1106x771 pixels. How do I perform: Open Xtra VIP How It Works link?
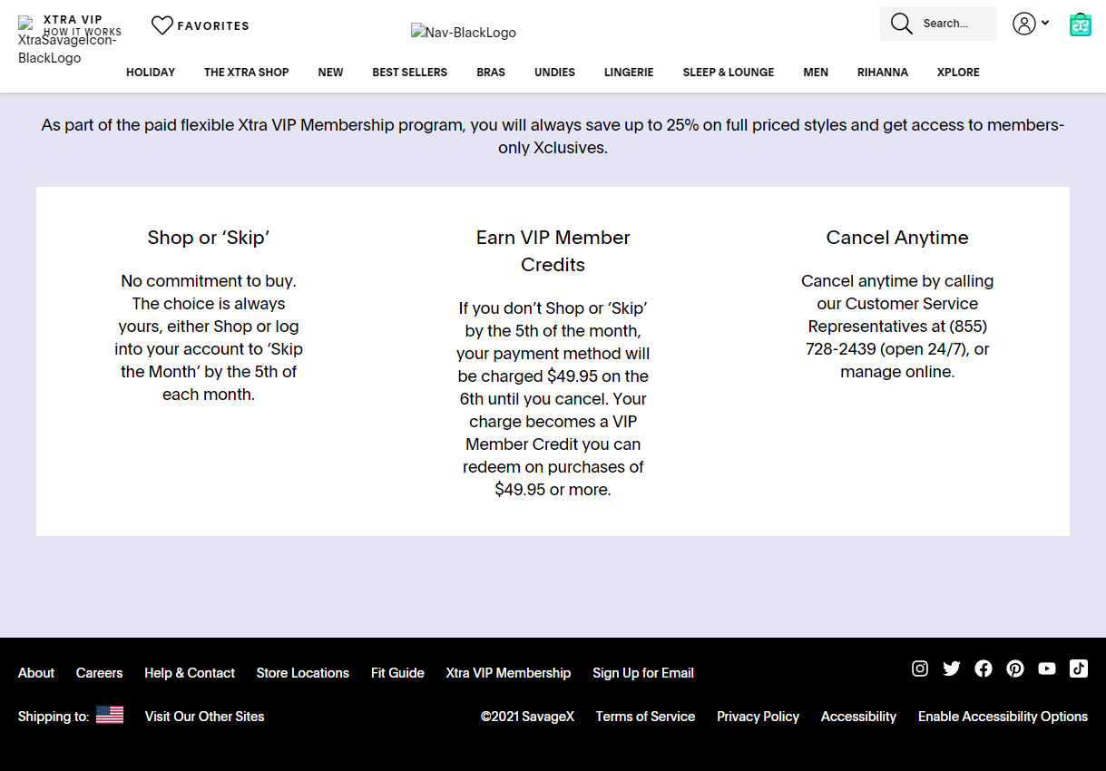pyautogui.click(x=83, y=25)
